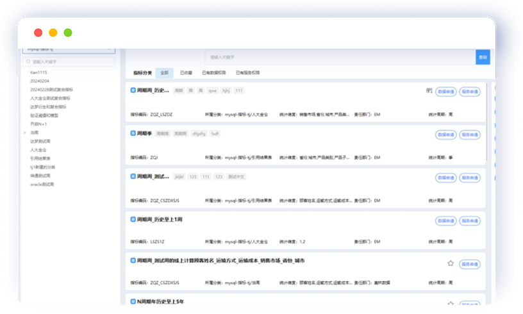Select the tian1115 tree item
523x314 pixels.
pos(39,73)
